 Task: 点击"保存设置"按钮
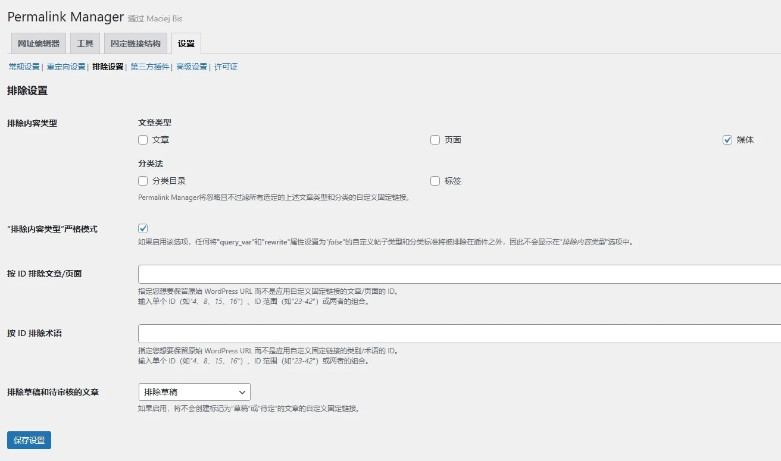click(28, 440)
